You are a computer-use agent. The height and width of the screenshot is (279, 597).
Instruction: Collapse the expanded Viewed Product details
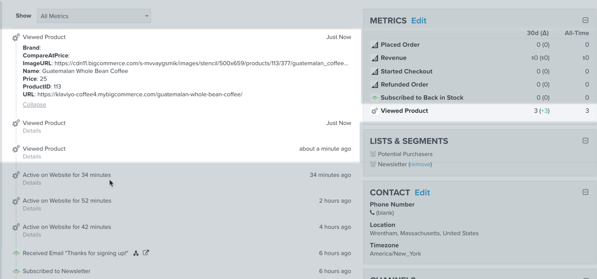pyautogui.click(x=34, y=105)
